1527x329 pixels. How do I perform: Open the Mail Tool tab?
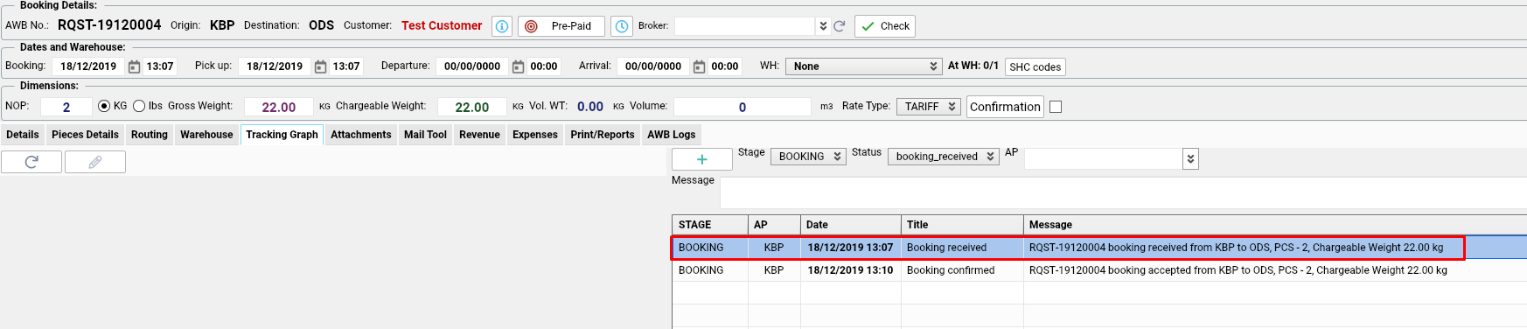pyautogui.click(x=425, y=135)
